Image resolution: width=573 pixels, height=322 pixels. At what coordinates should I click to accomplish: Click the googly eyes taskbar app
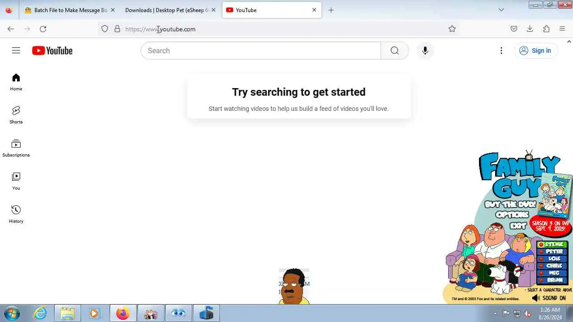tap(178, 314)
